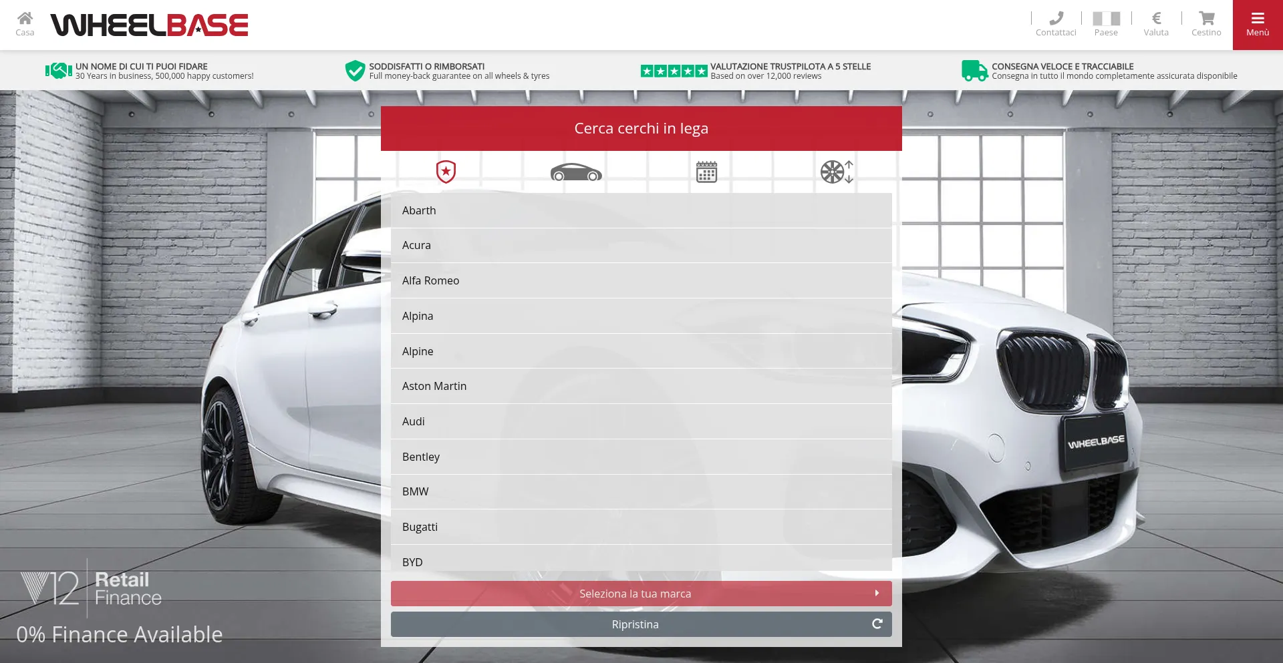The width and height of the screenshot is (1283, 663).
Task: Click the handshake trust icon
Action: coord(59,70)
